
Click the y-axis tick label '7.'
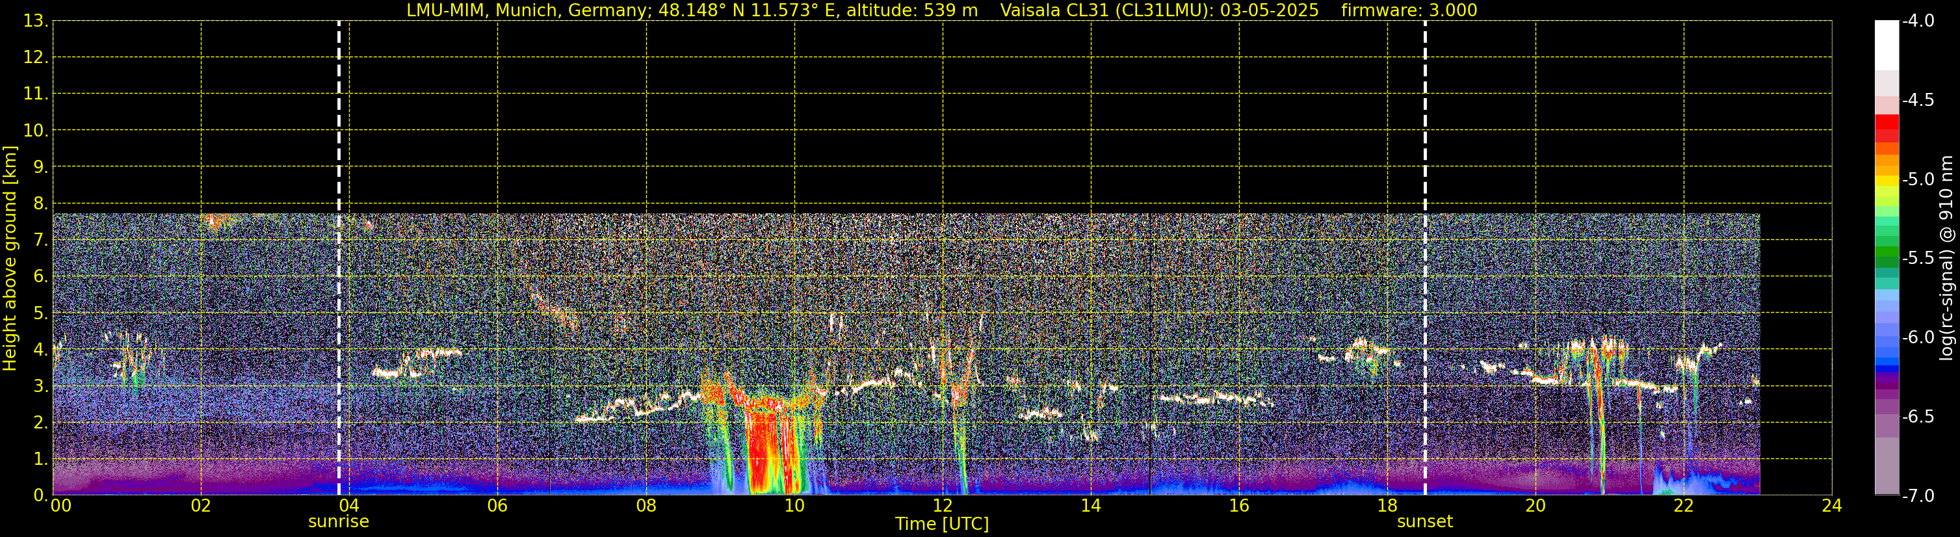[40, 241]
